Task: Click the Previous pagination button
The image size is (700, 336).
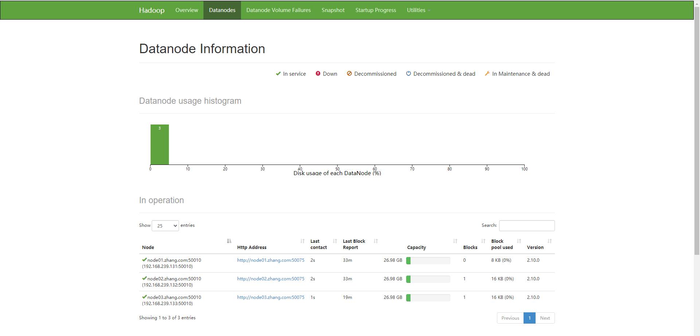Action: pos(510,318)
